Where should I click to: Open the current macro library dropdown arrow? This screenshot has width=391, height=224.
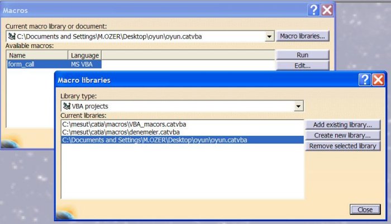270,36
